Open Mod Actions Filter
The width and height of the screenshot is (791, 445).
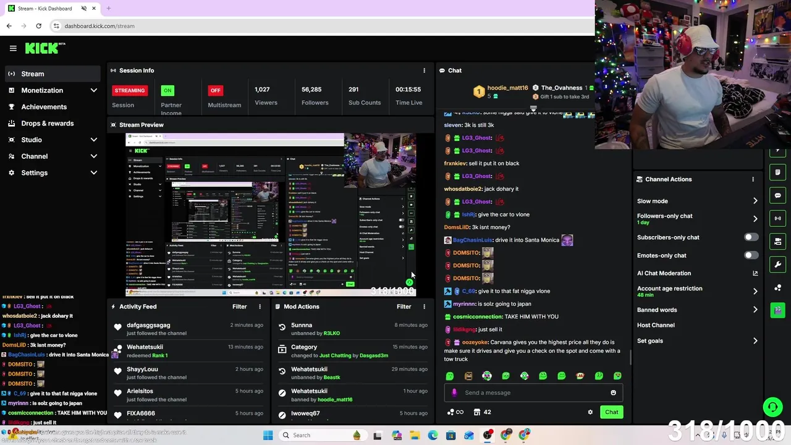tap(404, 307)
